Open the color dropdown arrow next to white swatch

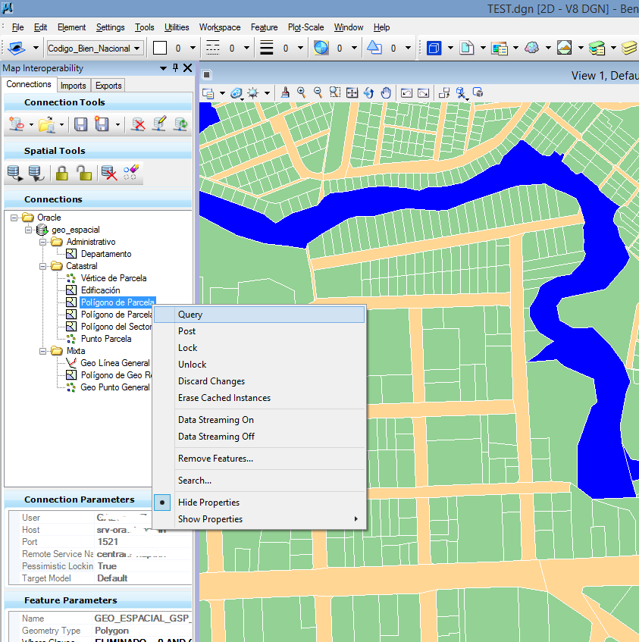click(193, 49)
